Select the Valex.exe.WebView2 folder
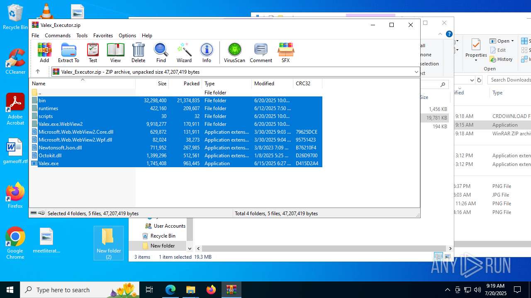The image size is (531, 298). [x=177, y=124]
